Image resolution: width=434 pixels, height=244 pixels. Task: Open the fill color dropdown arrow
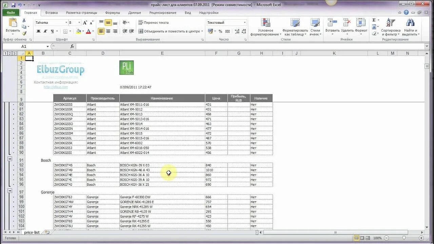pos(83,31)
